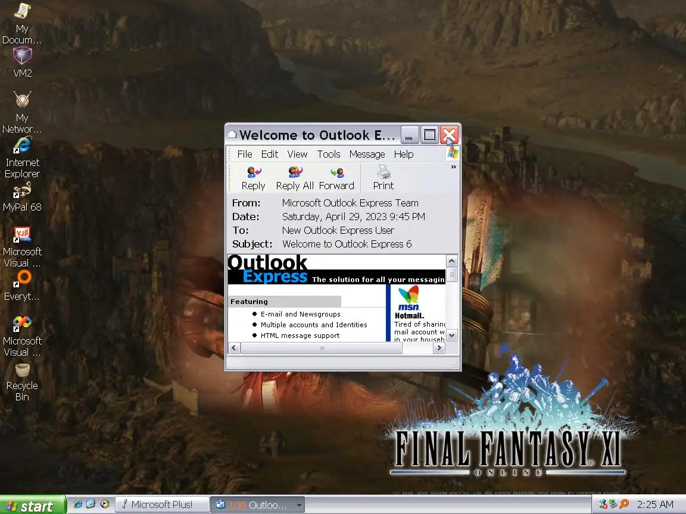The width and height of the screenshot is (686, 514).
Task: Open the File menu
Action: click(x=245, y=154)
